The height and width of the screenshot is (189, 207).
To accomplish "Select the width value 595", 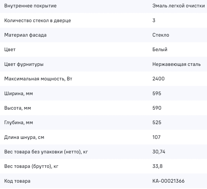I will point(156,94).
